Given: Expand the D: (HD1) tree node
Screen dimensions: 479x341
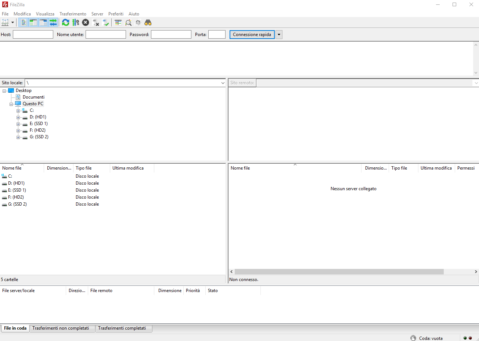Looking at the screenshot, I should [18, 117].
